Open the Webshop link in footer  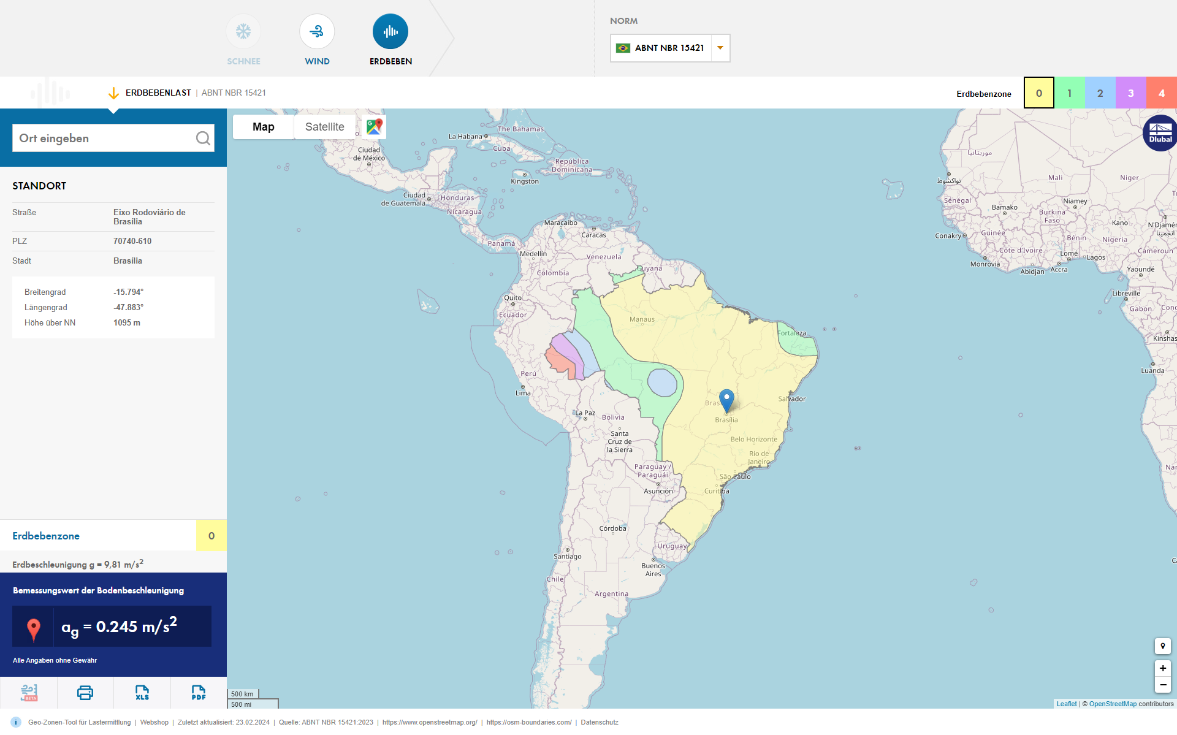[154, 722]
